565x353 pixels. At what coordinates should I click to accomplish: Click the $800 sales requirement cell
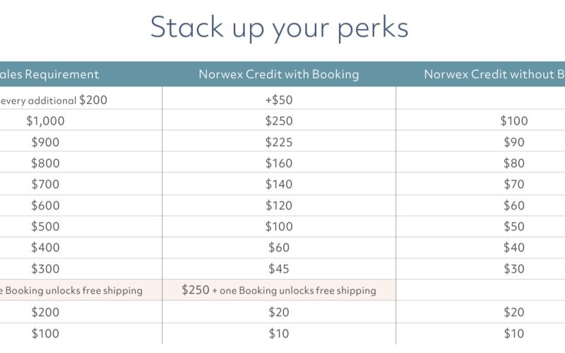(x=45, y=163)
